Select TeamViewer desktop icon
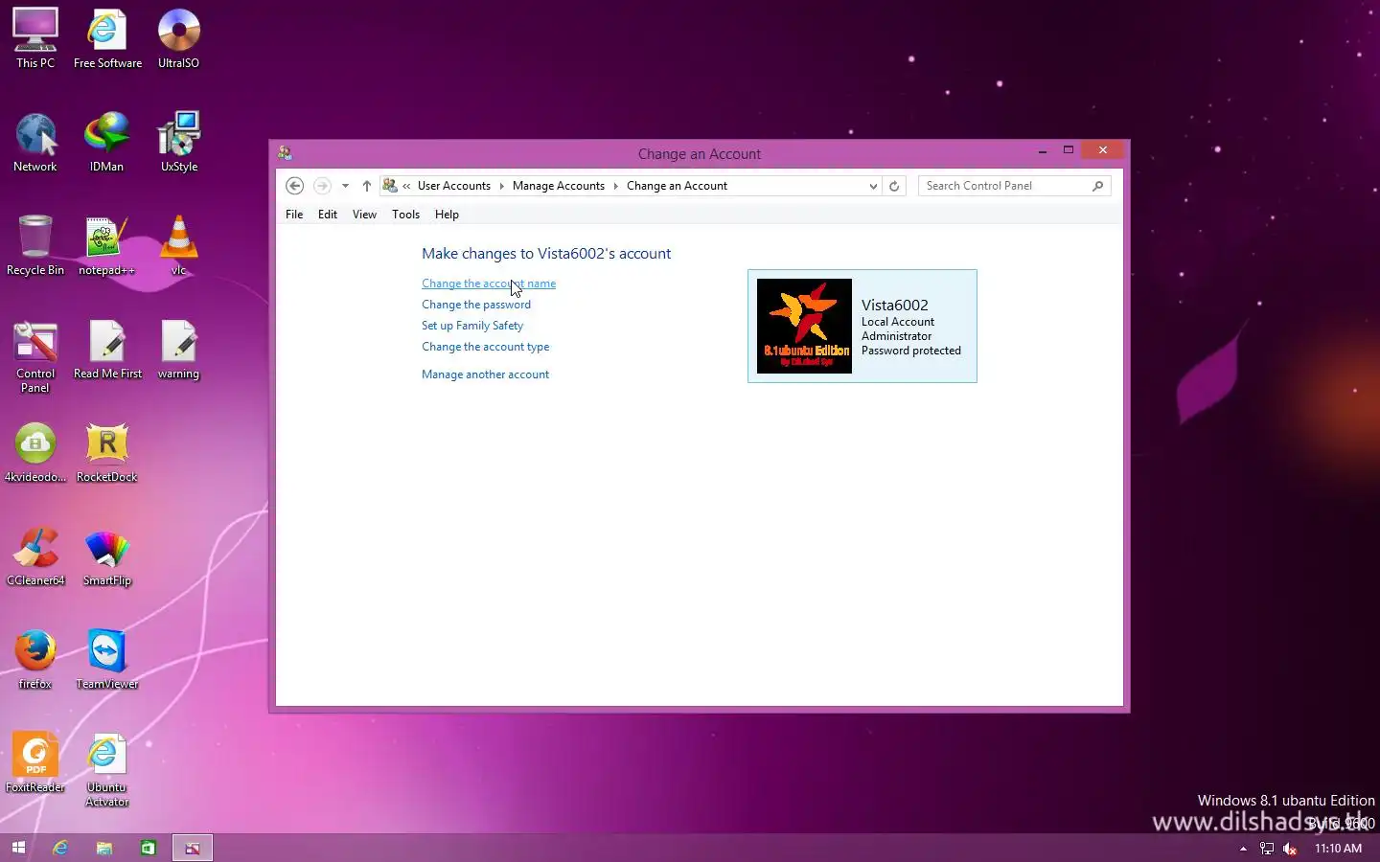This screenshot has width=1380, height=862. click(x=106, y=660)
